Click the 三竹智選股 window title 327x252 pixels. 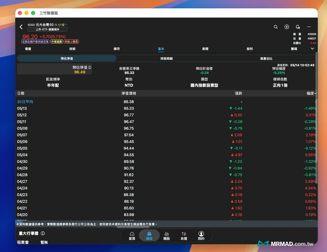point(49,13)
